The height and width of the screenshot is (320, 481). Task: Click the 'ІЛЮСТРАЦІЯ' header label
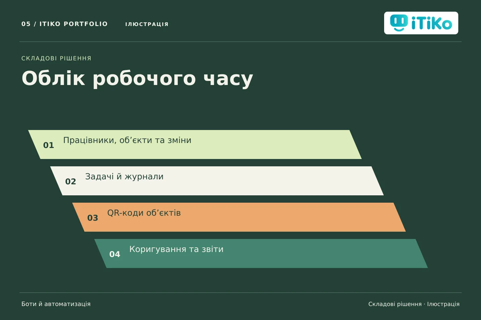(147, 24)
